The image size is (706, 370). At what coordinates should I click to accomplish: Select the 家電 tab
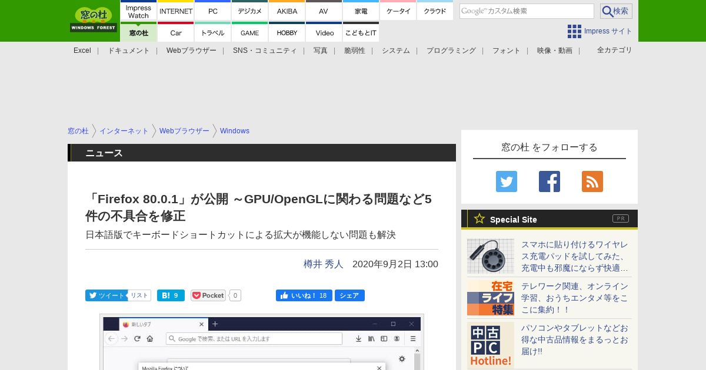361,11
